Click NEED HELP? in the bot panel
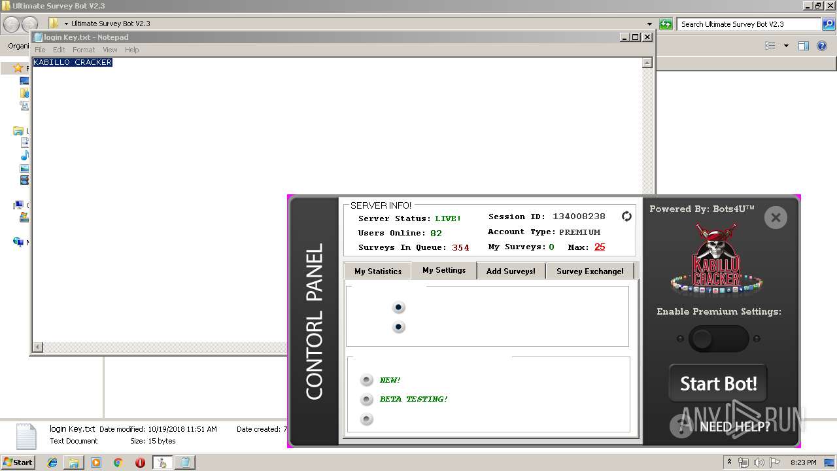This screenshot has height=471, width=837. pyautogui.click(x=735, y=427)
